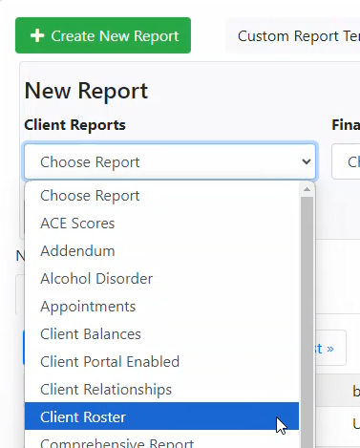Select the highlighted Client Roster option
Screen dimensions: 360x448
coord(161,416)
